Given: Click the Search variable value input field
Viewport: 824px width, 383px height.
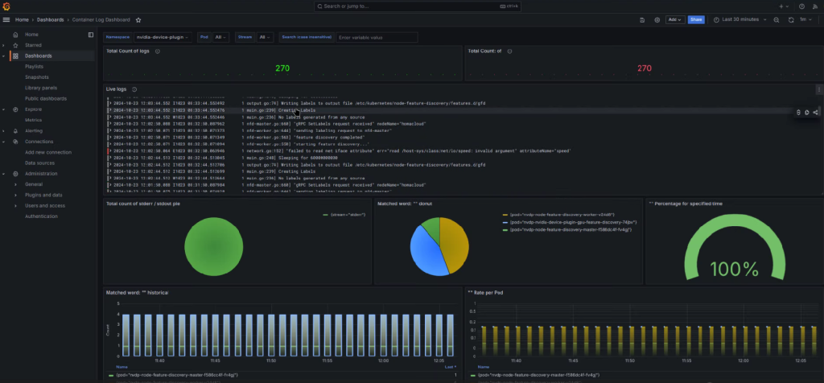Looking at the screenshot, I should pos(377,37).
